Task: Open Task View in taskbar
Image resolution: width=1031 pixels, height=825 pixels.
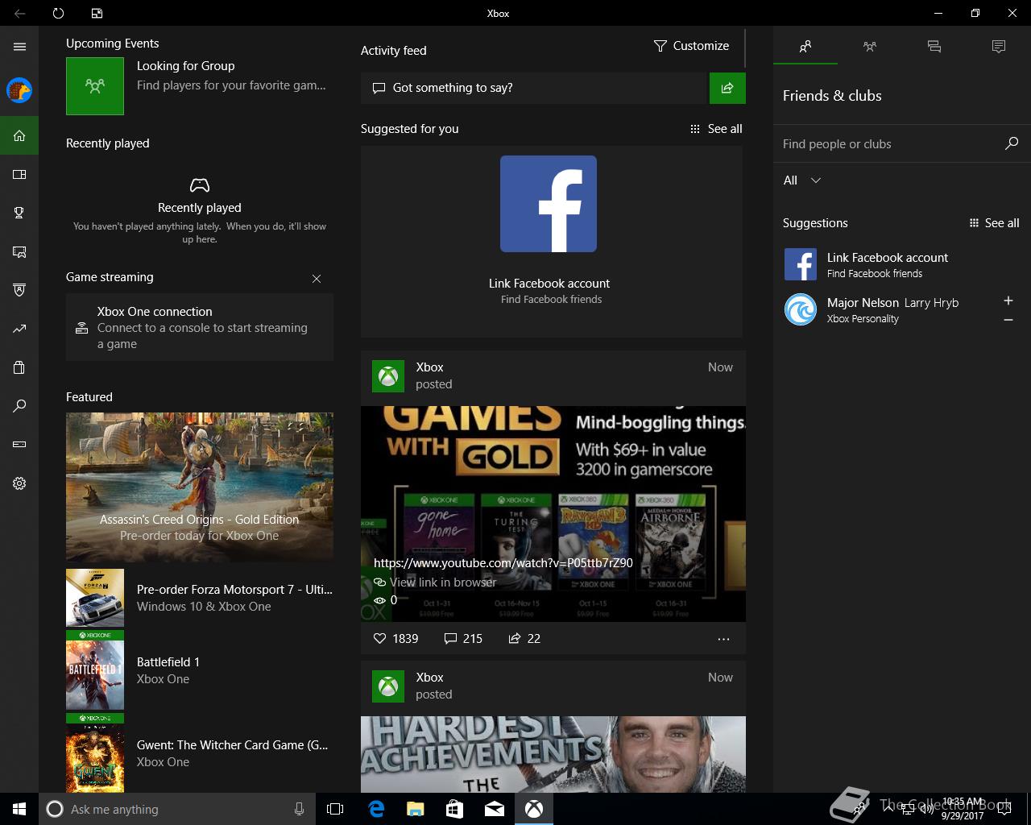Action: click(335, 809)
